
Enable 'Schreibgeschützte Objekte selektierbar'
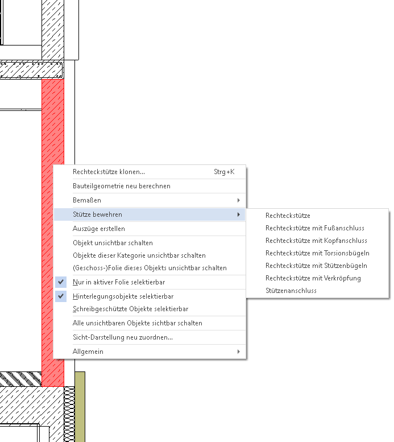click(150, 309)
